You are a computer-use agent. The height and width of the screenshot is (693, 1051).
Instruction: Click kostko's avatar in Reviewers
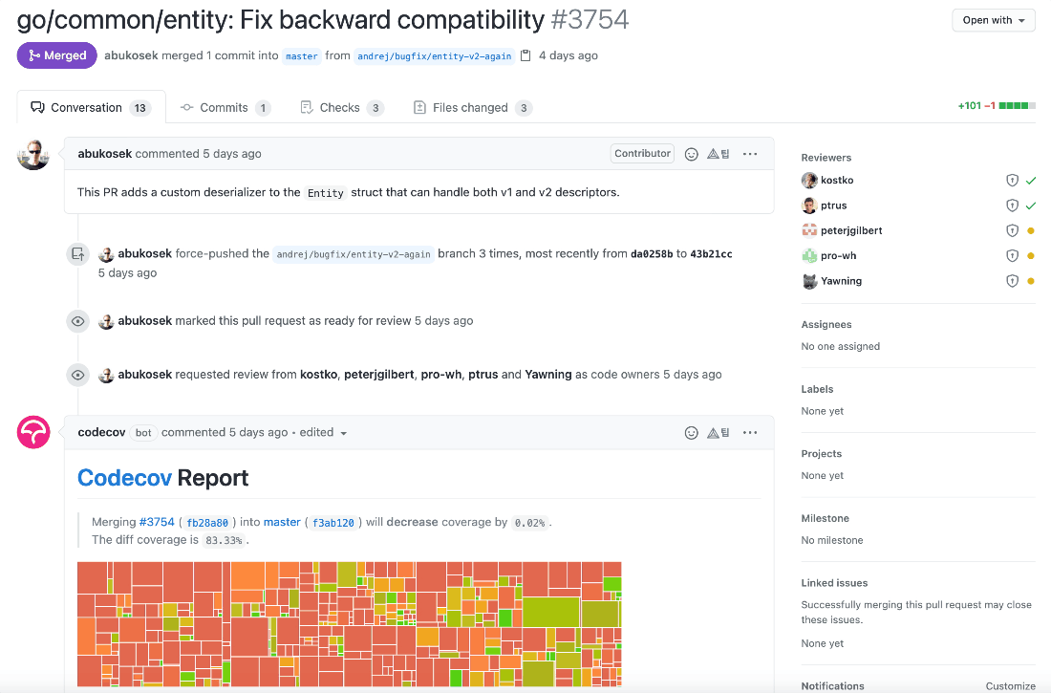click(809, 181)
